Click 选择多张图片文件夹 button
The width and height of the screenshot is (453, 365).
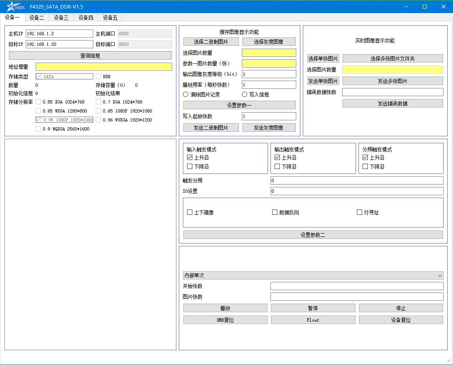click(x=392, y=59)
